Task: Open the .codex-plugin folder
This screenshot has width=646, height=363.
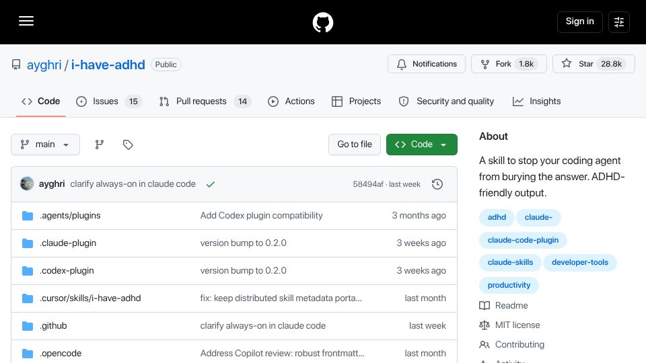Action: click(67, 271)
